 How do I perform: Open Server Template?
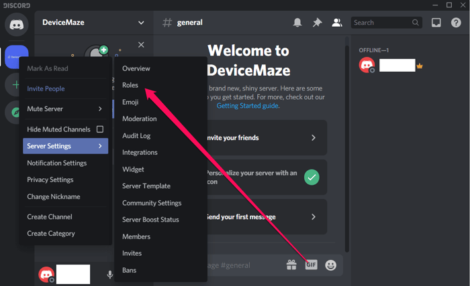click(160, 186)
